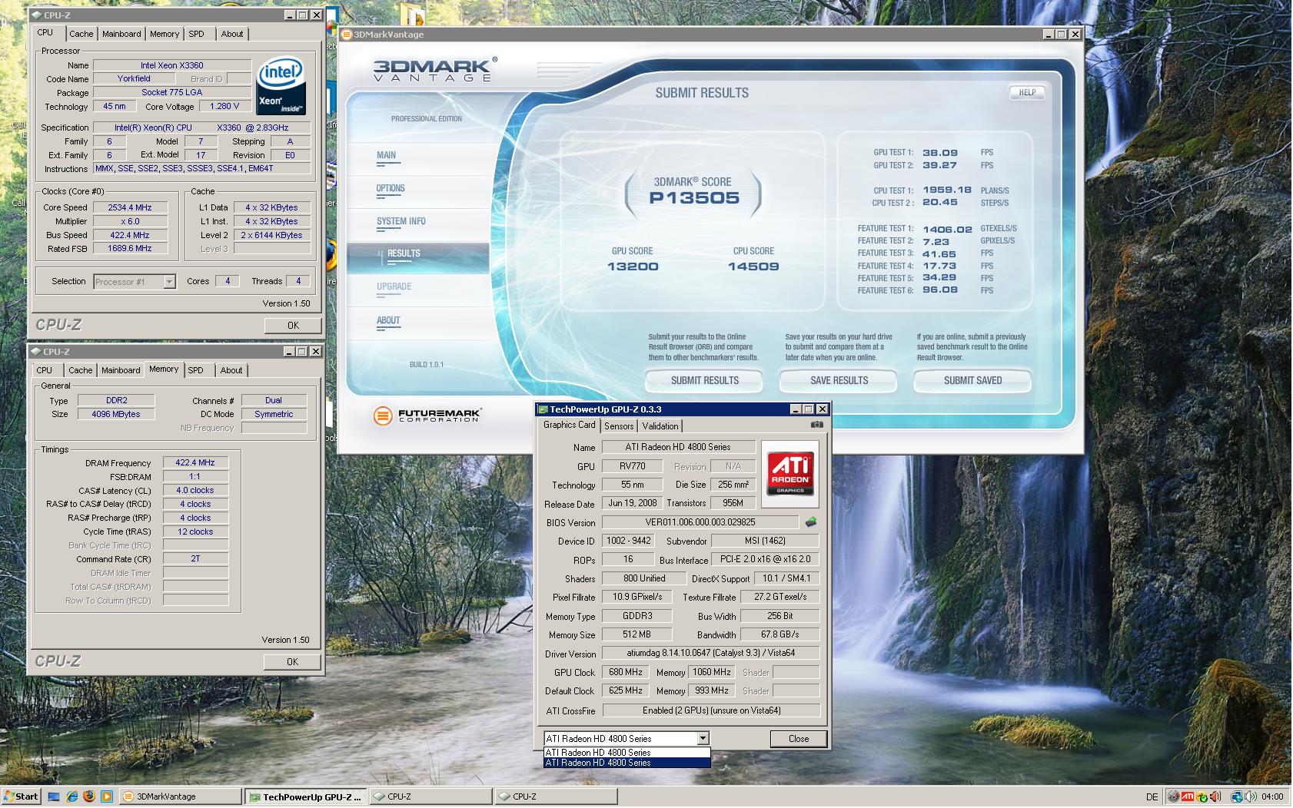Click the ATI Radeon logo in GPU-Z
Screen dimensions: 1293x808
(x=790, y=472)
